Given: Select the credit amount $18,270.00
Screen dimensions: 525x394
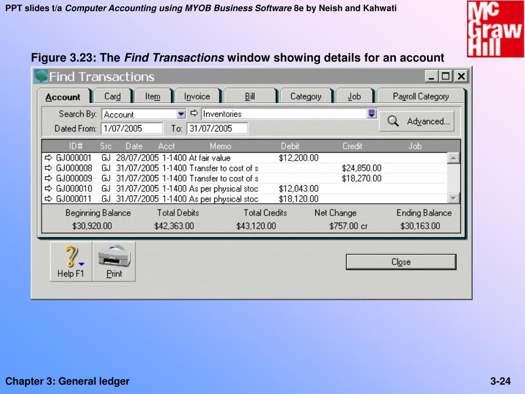Looking at the screenshot, I should [x=361, y=178].
